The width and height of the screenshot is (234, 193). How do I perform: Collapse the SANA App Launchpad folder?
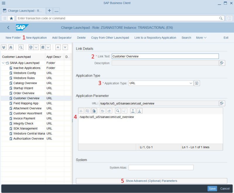pos(3,63)
